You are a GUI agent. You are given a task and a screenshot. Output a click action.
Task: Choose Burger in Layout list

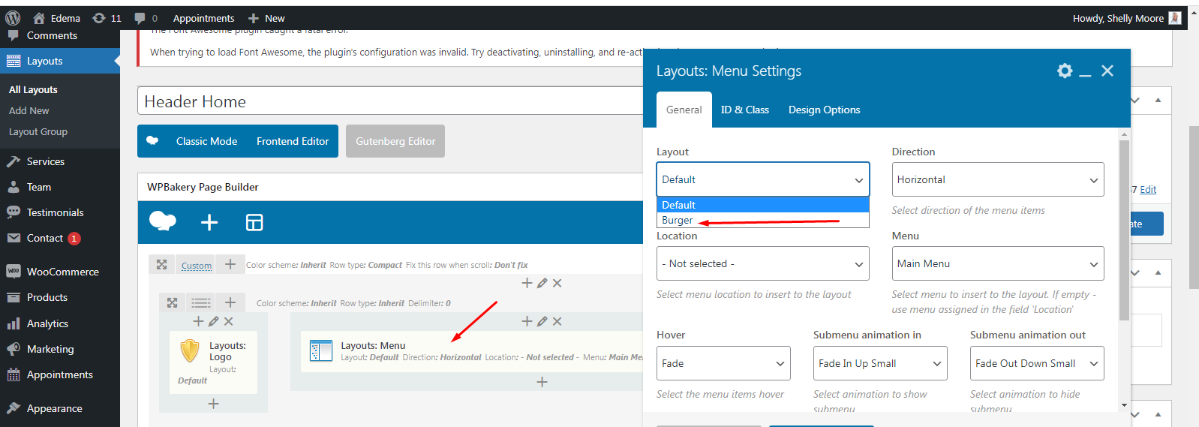click(x=762, y=220)
